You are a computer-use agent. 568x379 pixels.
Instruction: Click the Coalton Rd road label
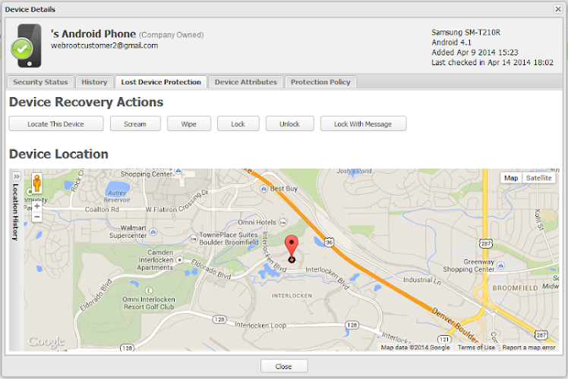pos(102,210)
